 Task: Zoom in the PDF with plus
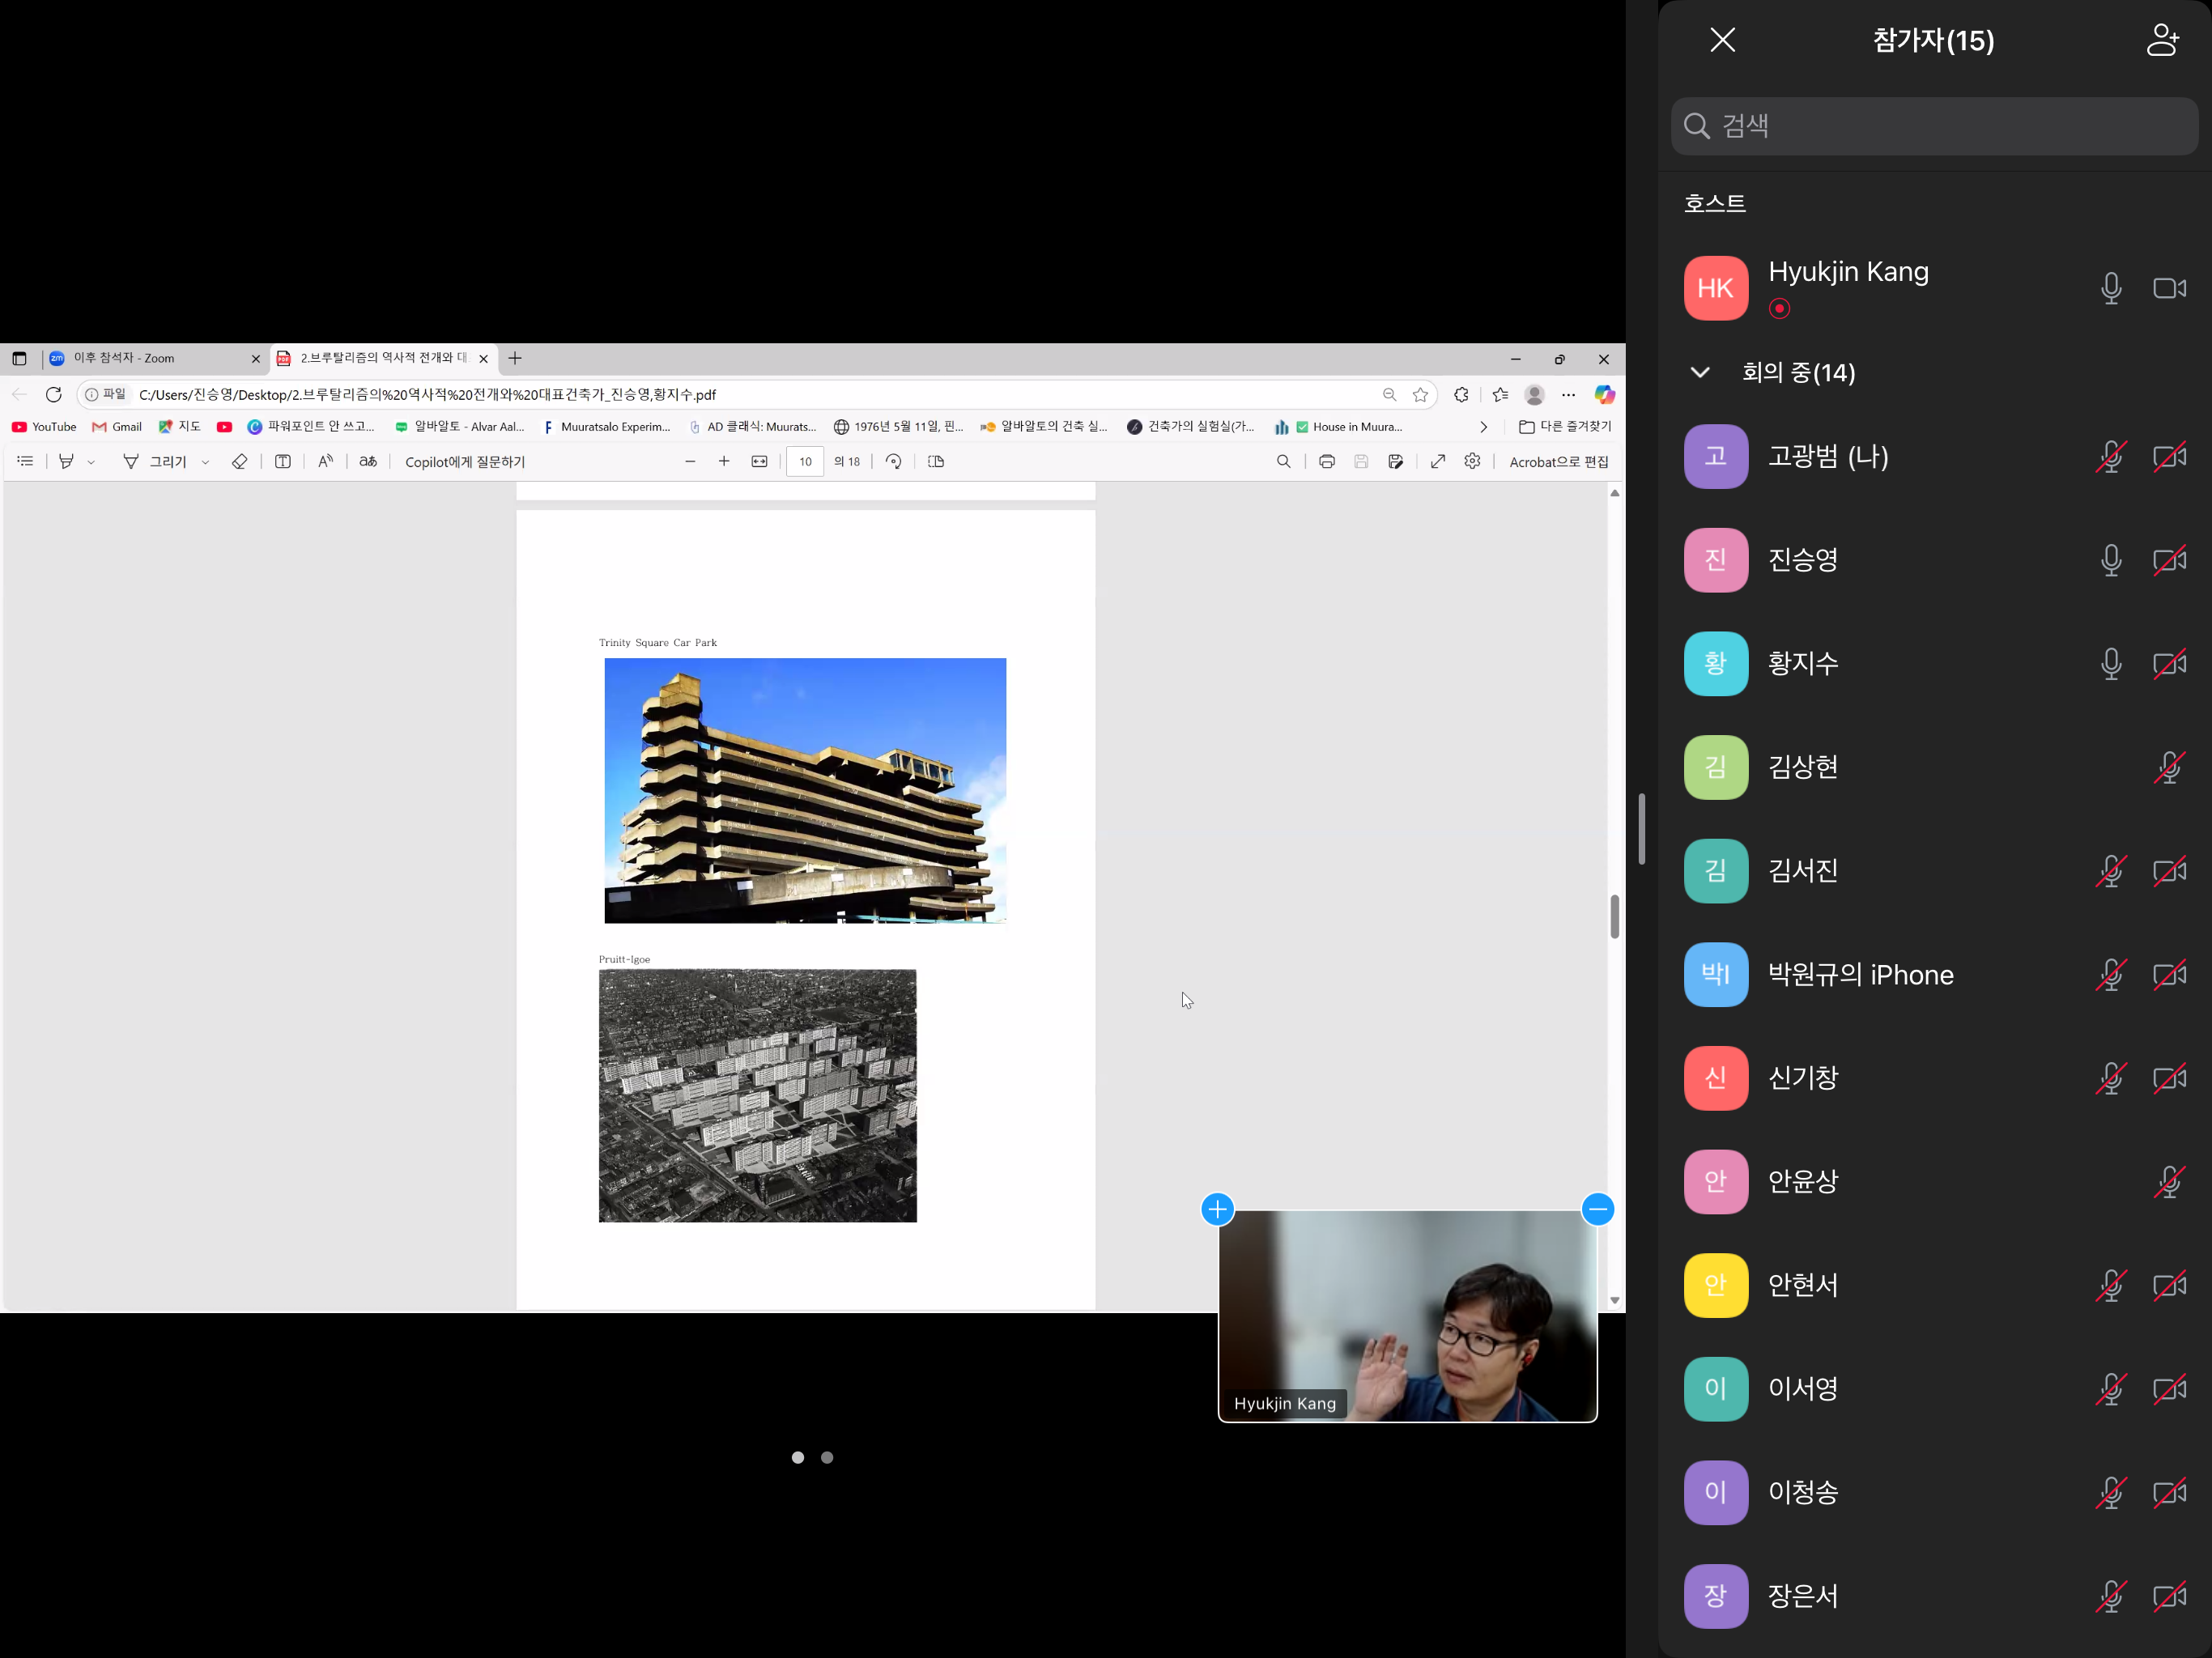tap(724, 462)
